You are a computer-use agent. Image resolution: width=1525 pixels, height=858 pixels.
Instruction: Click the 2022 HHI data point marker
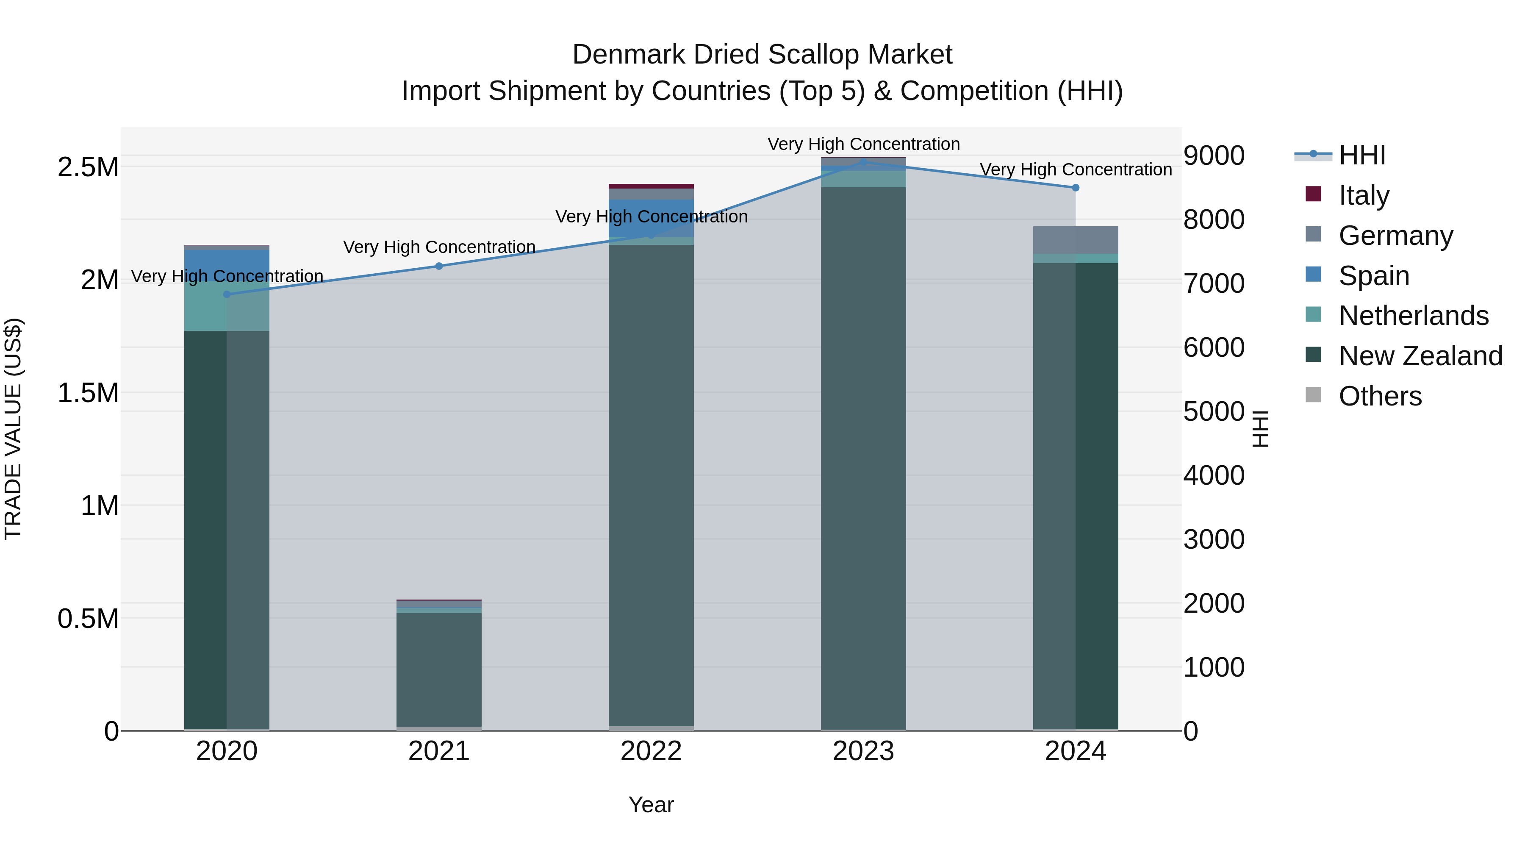coord(651,236)
